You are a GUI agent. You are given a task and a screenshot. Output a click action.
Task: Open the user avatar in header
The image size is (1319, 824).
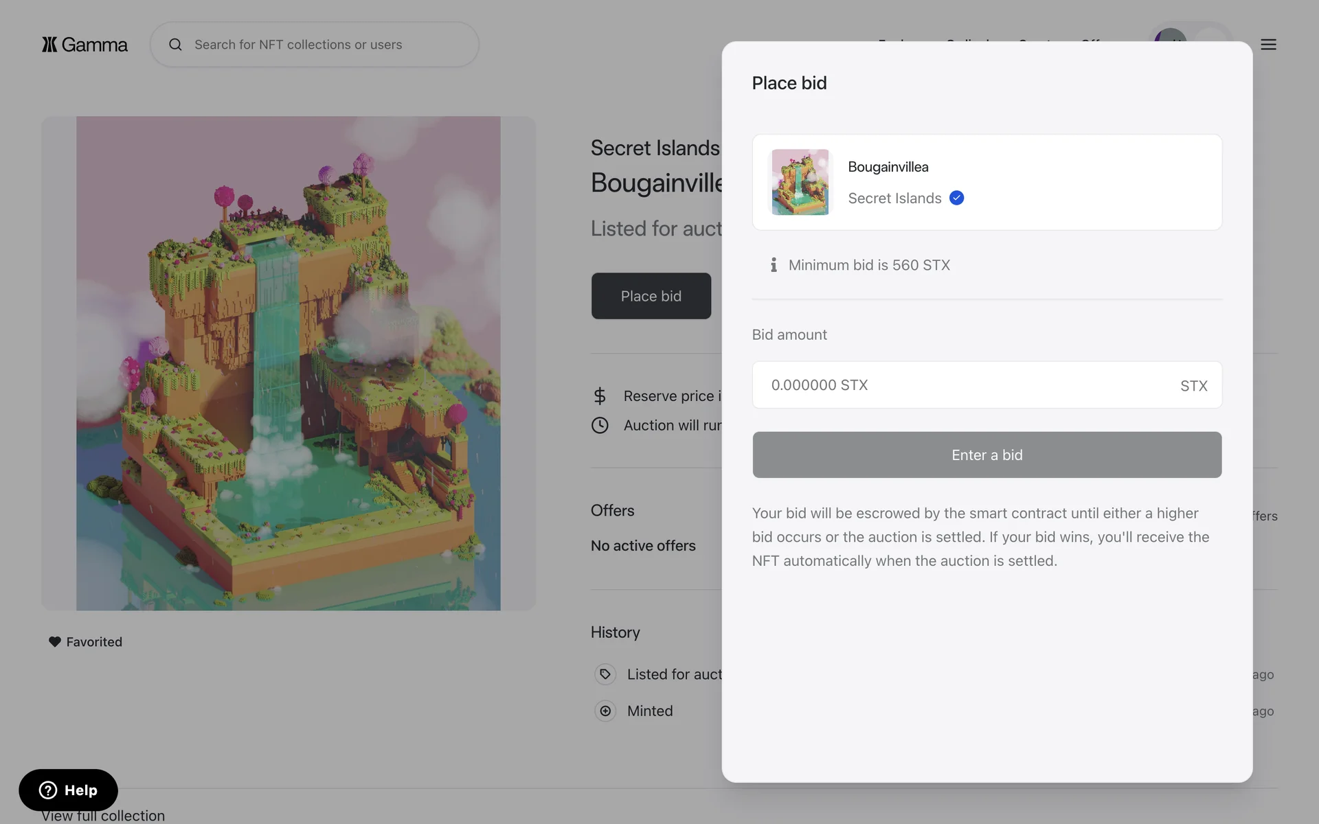[x=1170, y=36]
